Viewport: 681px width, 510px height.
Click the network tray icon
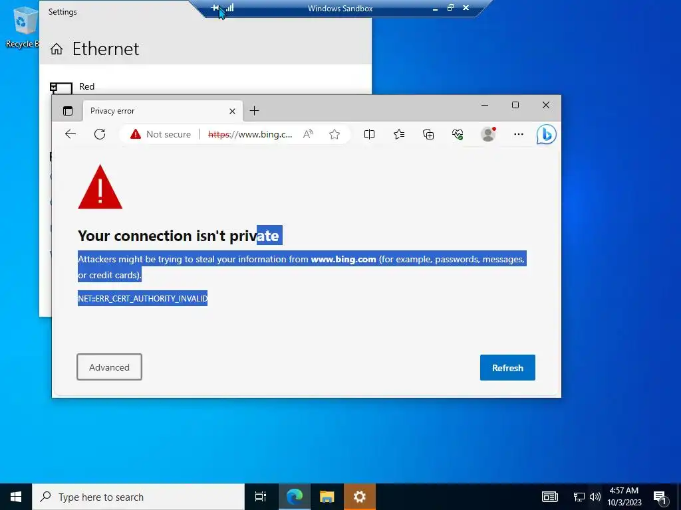(579, 497)
